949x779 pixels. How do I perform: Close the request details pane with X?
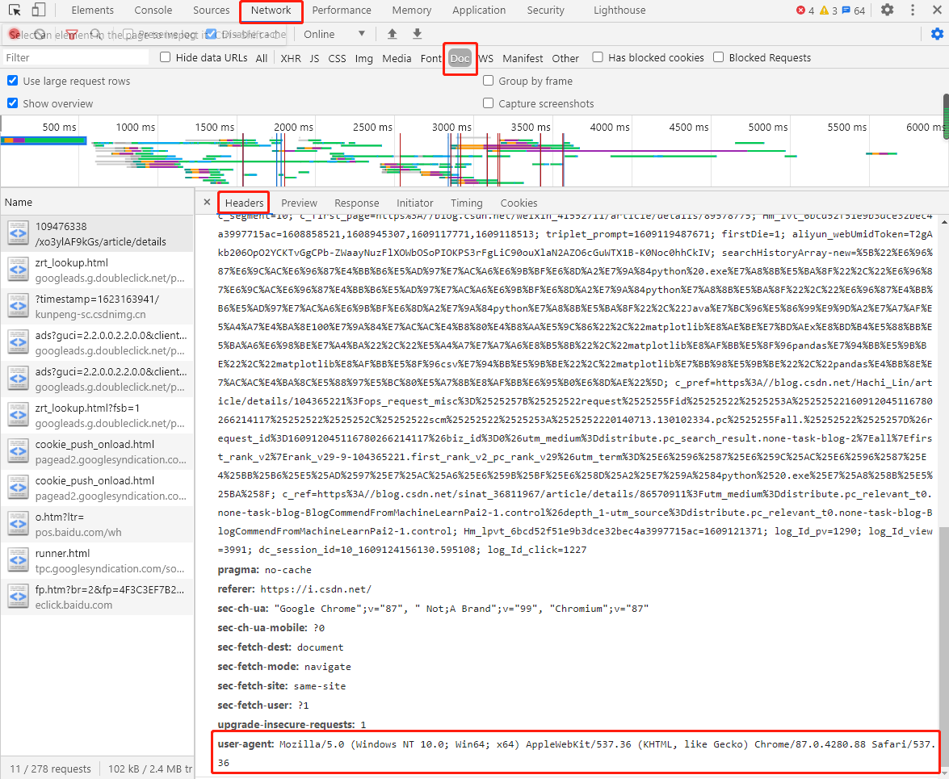(x=207, y=203)
